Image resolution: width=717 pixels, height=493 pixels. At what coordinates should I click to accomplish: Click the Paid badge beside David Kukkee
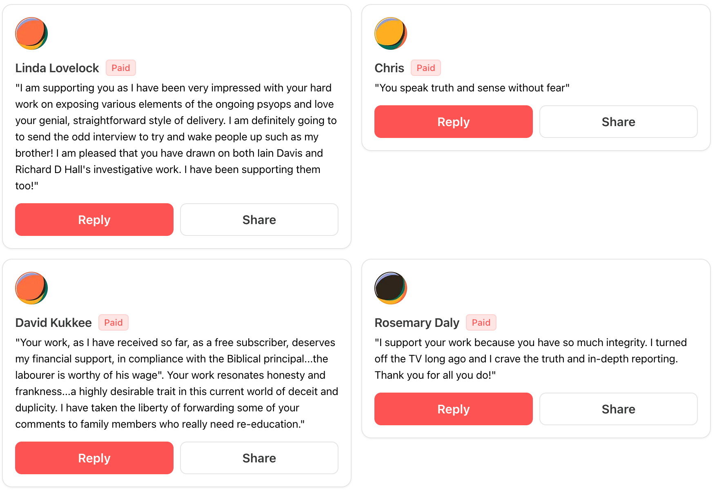coord(114,322)
